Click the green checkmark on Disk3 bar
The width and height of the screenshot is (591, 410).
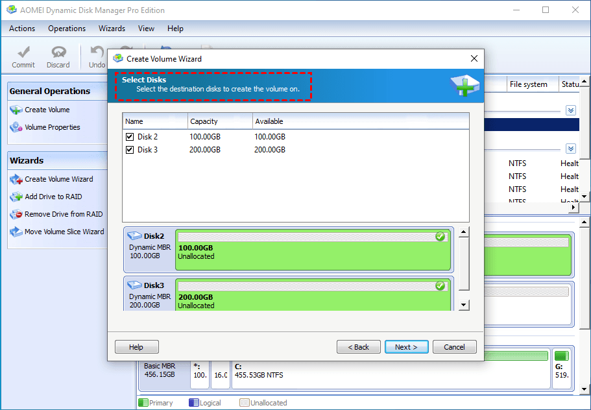tap(440, 286)
